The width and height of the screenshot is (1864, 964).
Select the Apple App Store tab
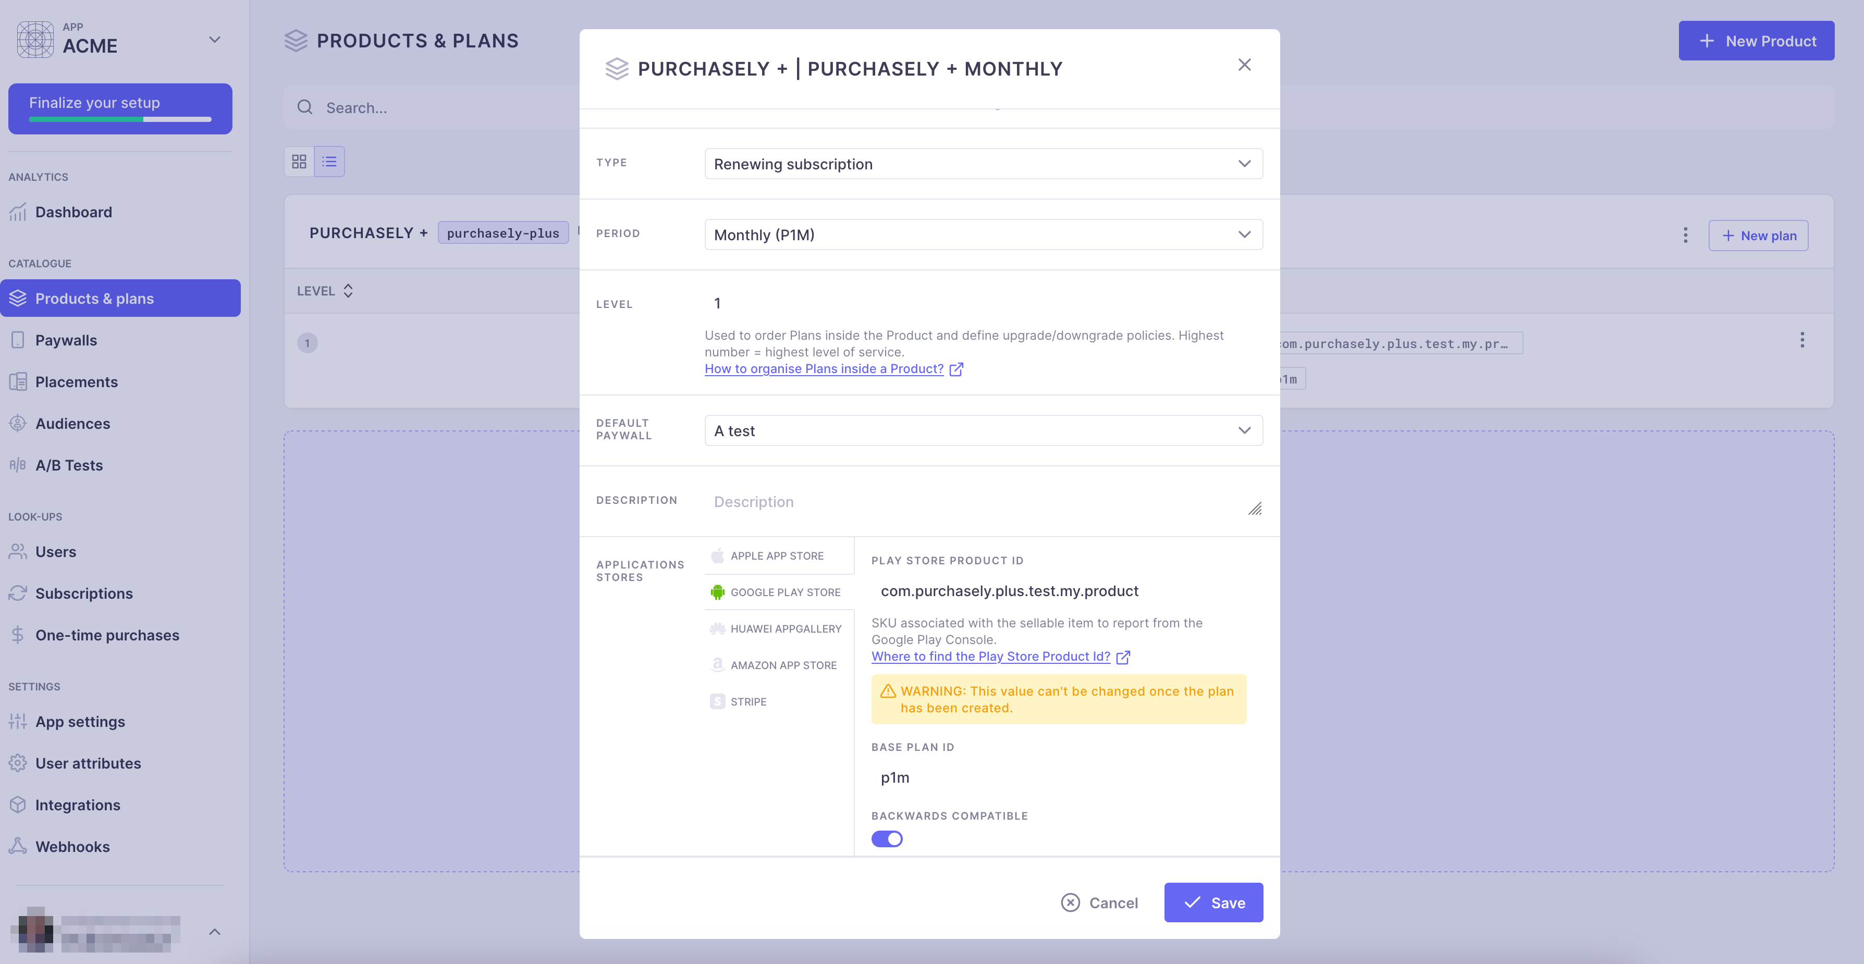(x=777, y=555)
